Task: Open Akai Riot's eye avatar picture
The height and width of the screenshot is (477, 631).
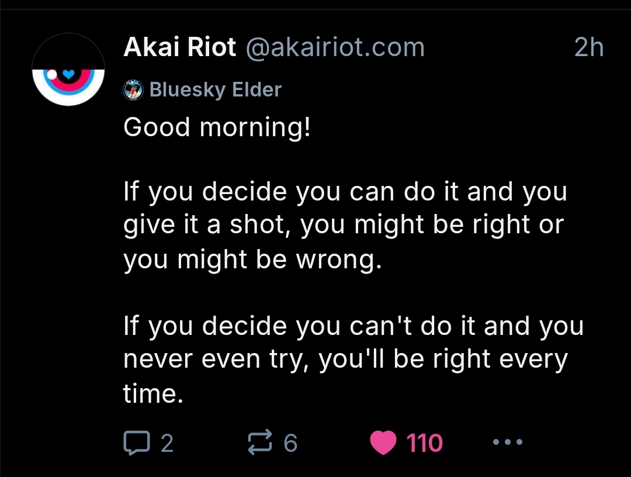Action: click(x=68, y=69)
